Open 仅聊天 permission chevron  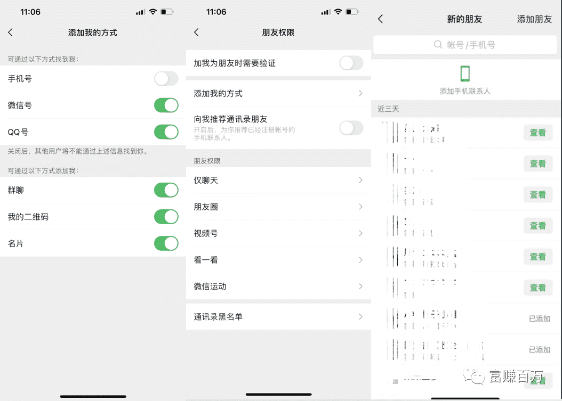[360, 180]
